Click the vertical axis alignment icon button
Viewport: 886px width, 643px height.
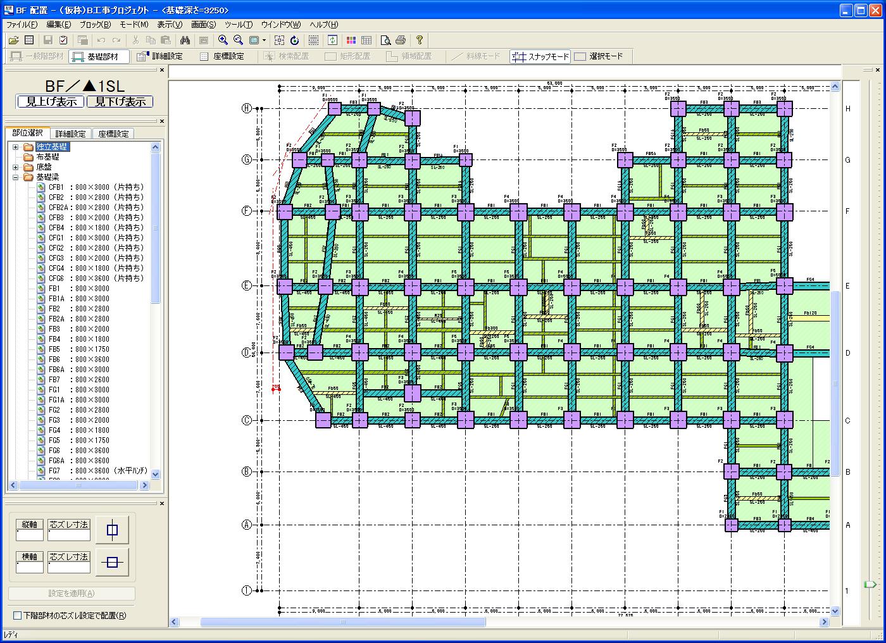(112, 530)
